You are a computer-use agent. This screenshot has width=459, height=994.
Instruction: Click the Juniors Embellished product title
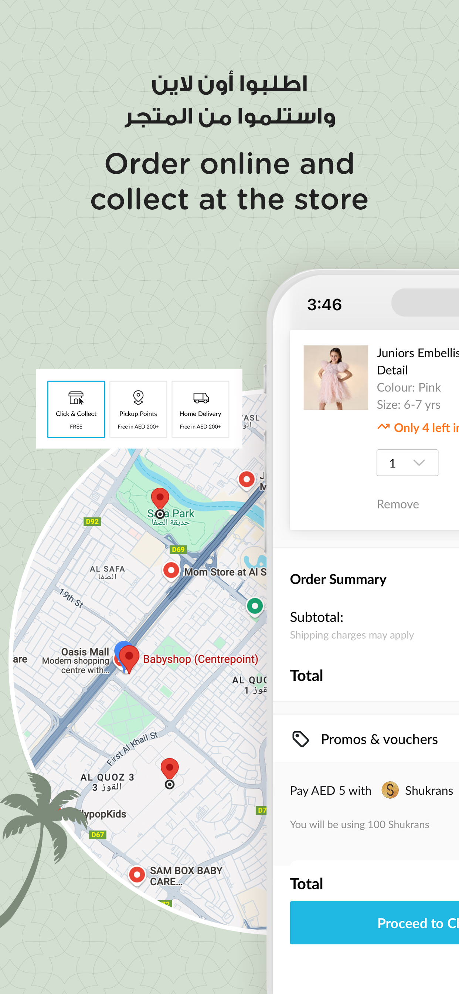pos(418,361)
